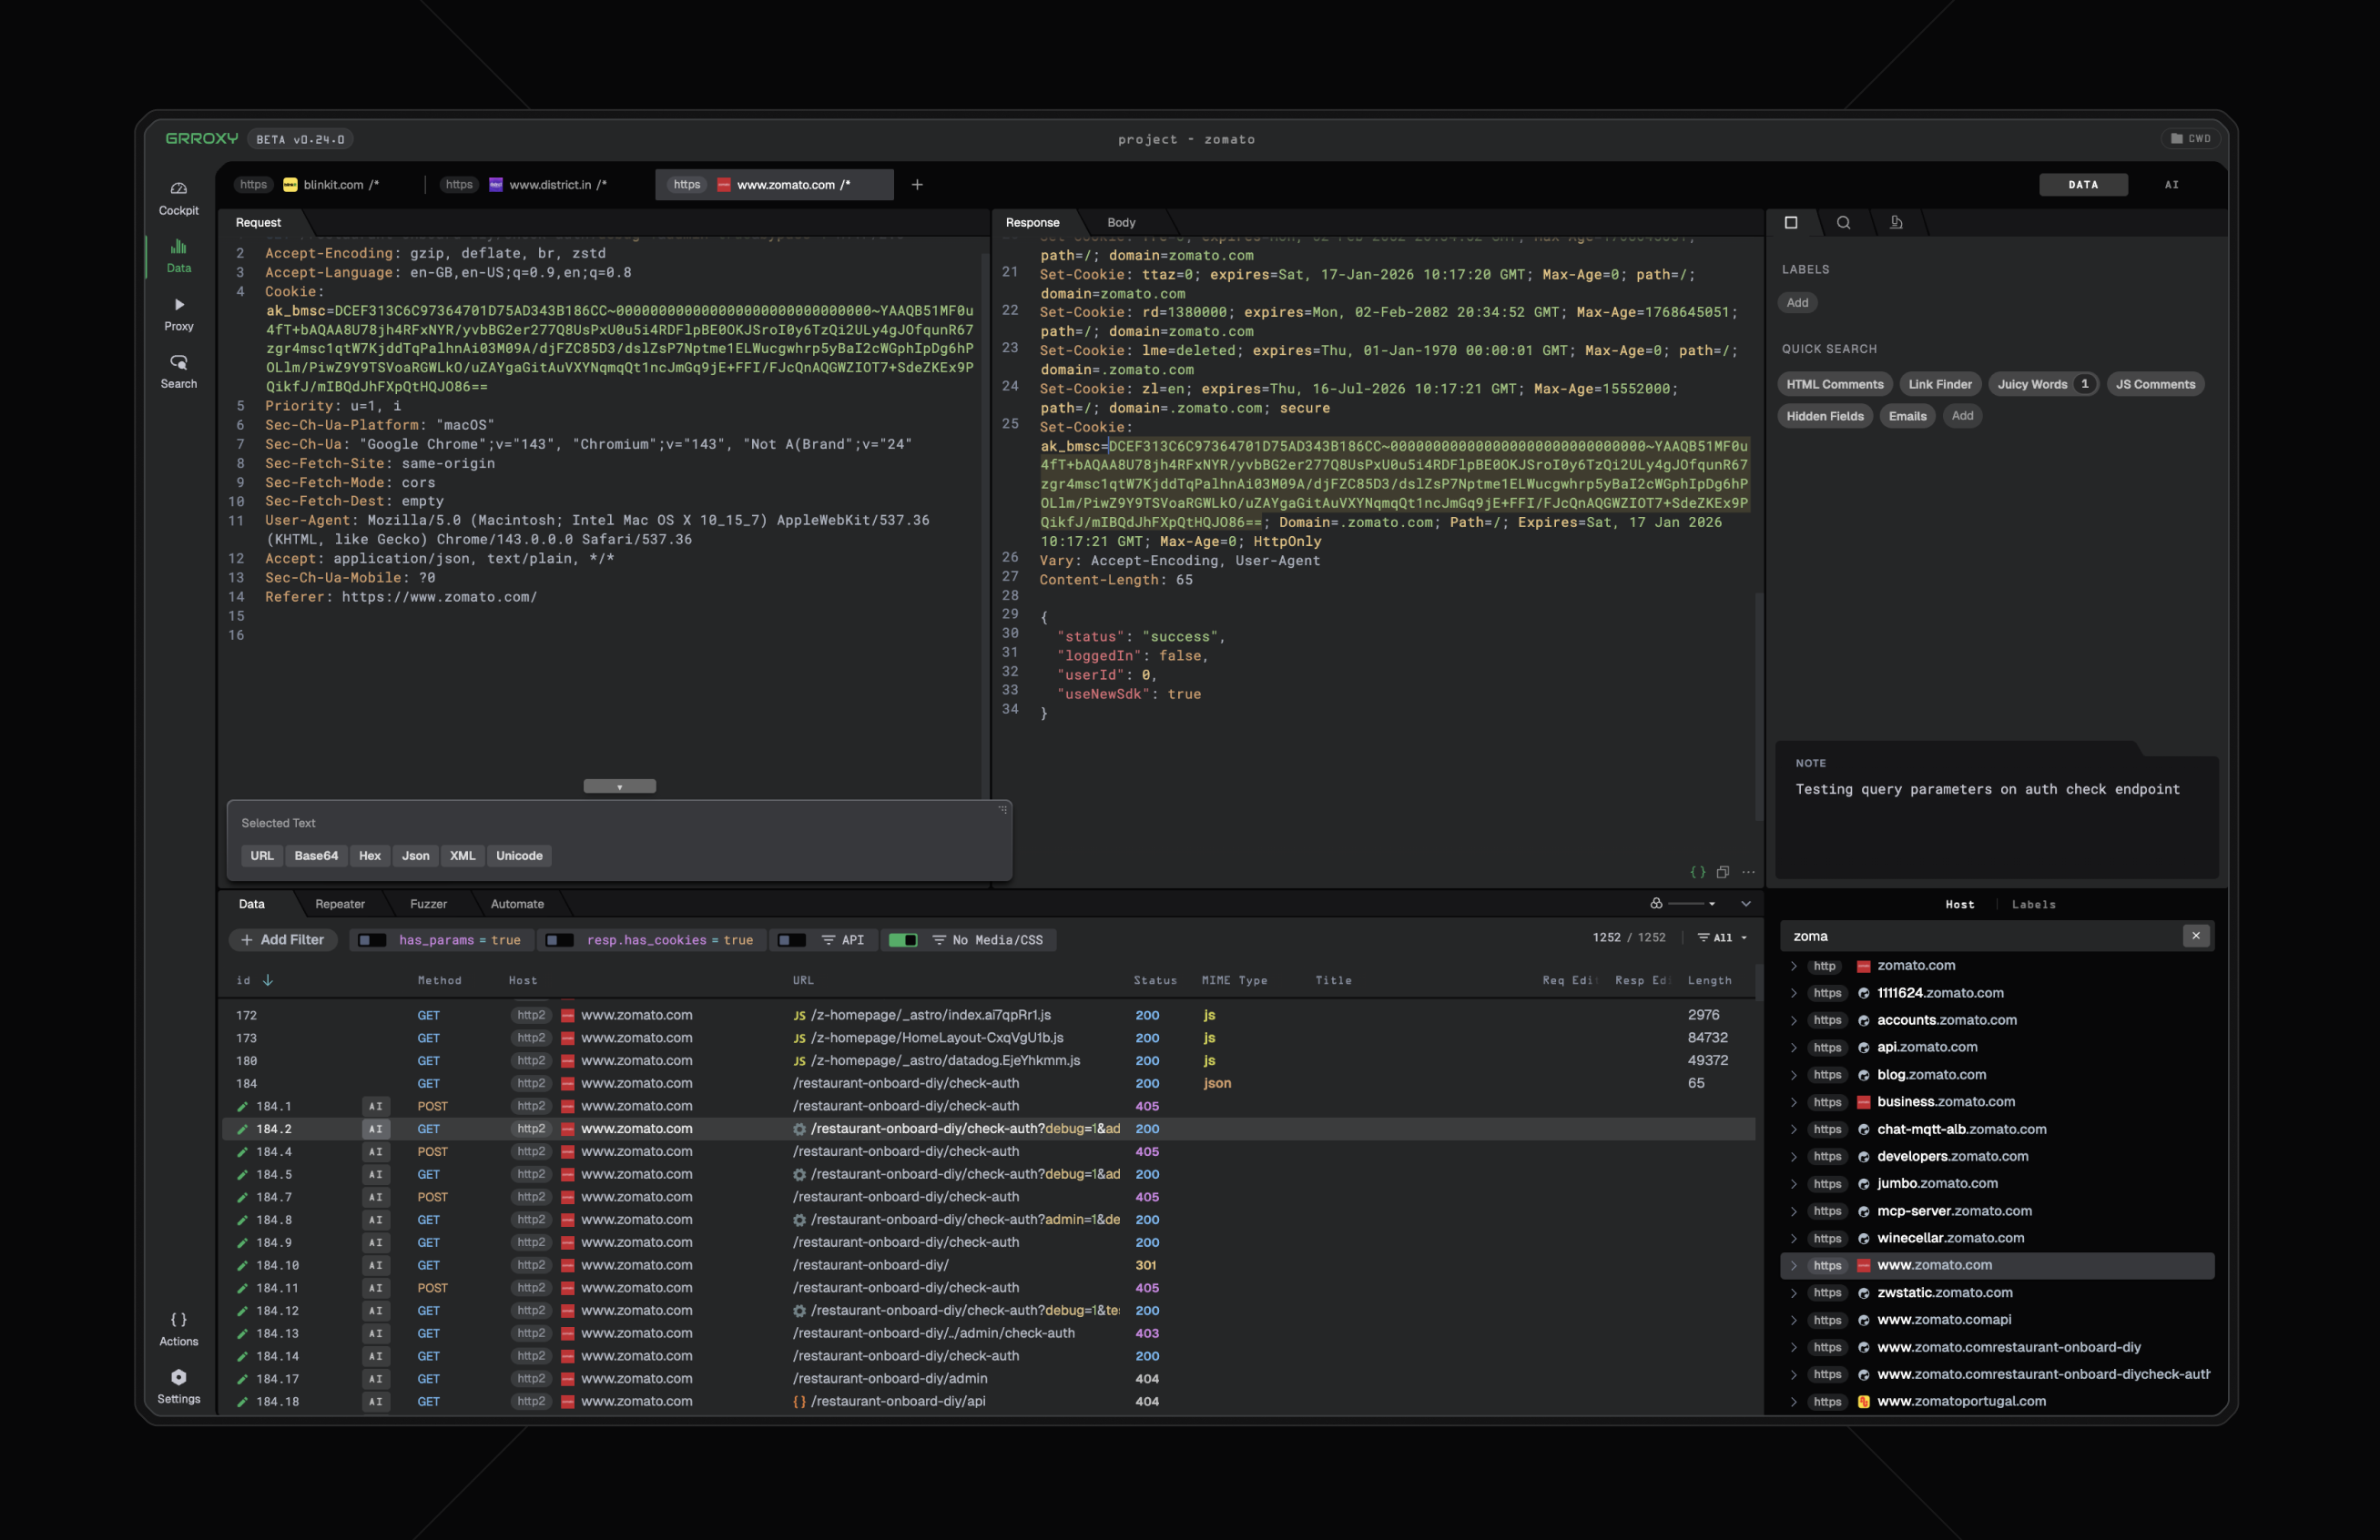
Task: Click green format braces icon in response
Action: point(1697,873)
